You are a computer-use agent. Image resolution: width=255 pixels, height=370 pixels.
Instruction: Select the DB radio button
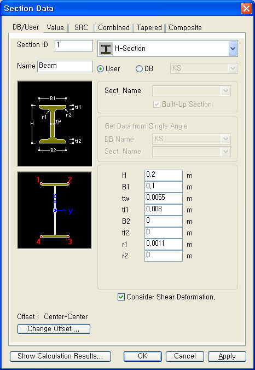click(139, 69)
